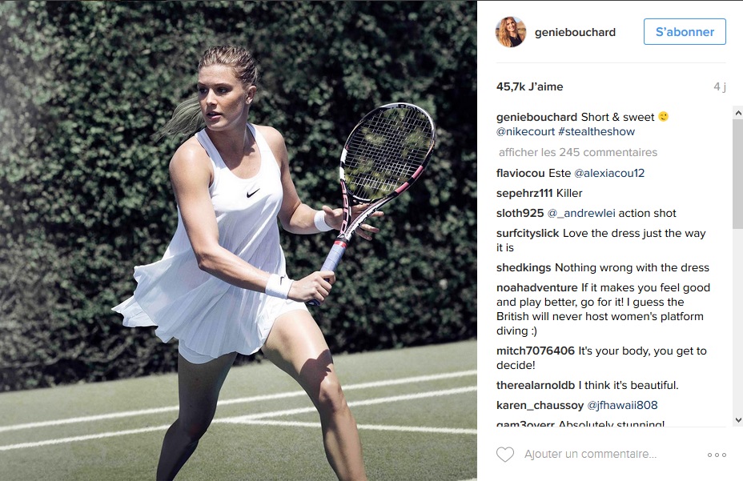Open the #stealtheshow hashtag
Viewport: 743px width, 481px height.
[596, 132]
